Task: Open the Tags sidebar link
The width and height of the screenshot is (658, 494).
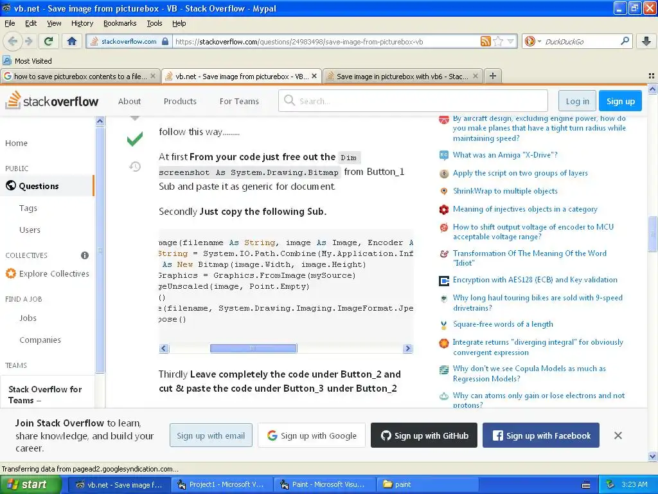Action: pyautogui.click(x=28, y=208)
